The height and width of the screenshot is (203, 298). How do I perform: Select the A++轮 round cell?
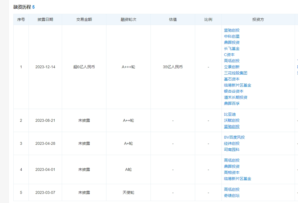pos(128,120)
